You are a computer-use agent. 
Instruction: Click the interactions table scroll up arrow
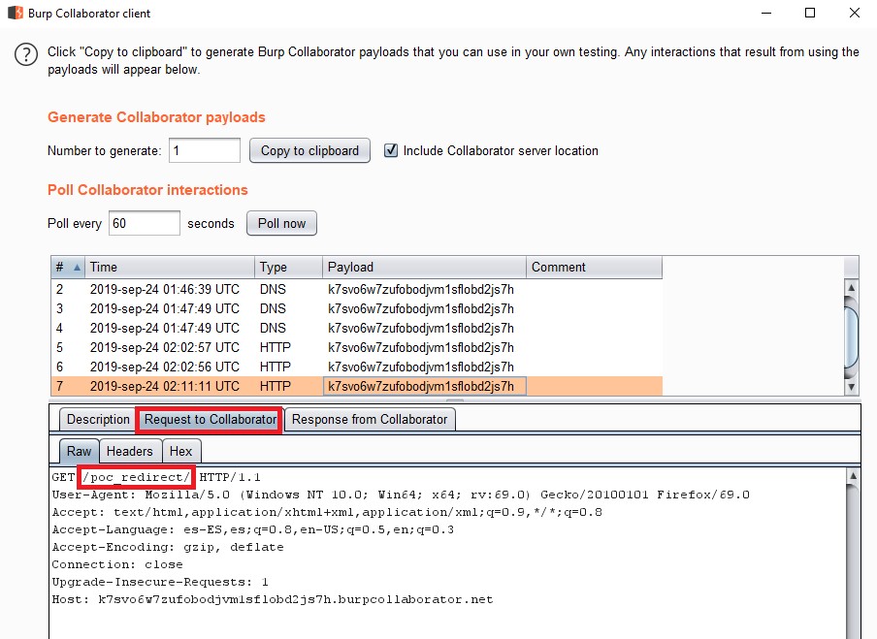click(851, 287)
